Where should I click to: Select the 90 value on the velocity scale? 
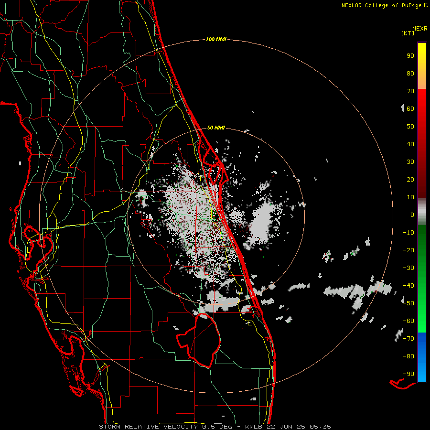click(410, 56)
